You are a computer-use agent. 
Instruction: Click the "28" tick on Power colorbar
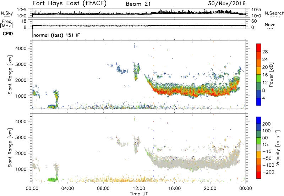265,52
